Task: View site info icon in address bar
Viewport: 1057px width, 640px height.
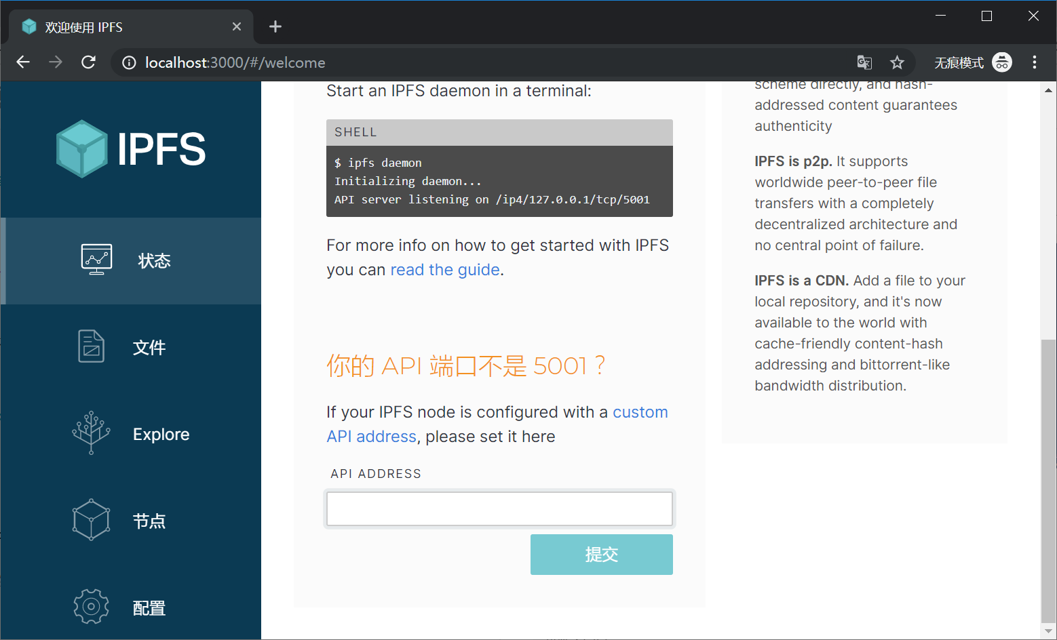Action: click(x=129, y=62)
